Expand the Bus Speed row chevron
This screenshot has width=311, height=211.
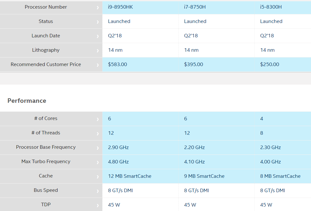point(98,191)
